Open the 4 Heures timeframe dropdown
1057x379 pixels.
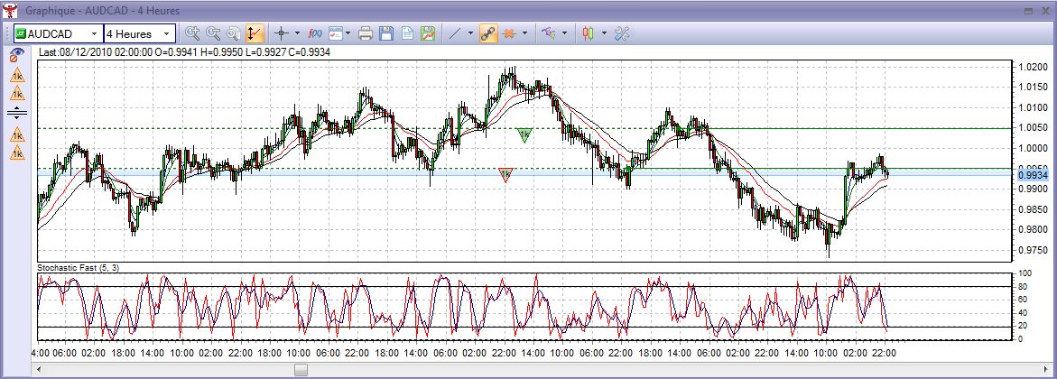[166, 33]
